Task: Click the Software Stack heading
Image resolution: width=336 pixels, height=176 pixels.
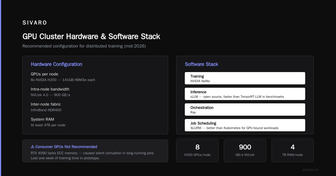Action: point(201,64)
